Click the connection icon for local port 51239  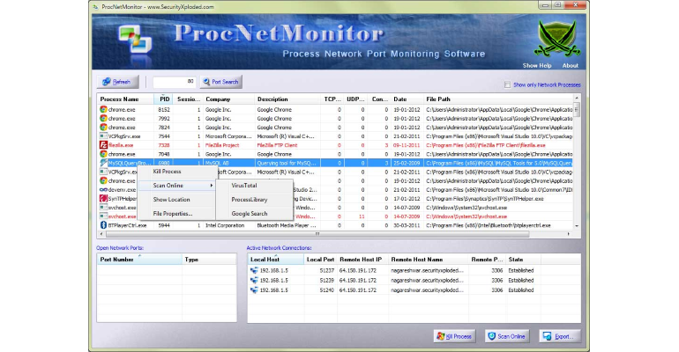coord(254,281)
